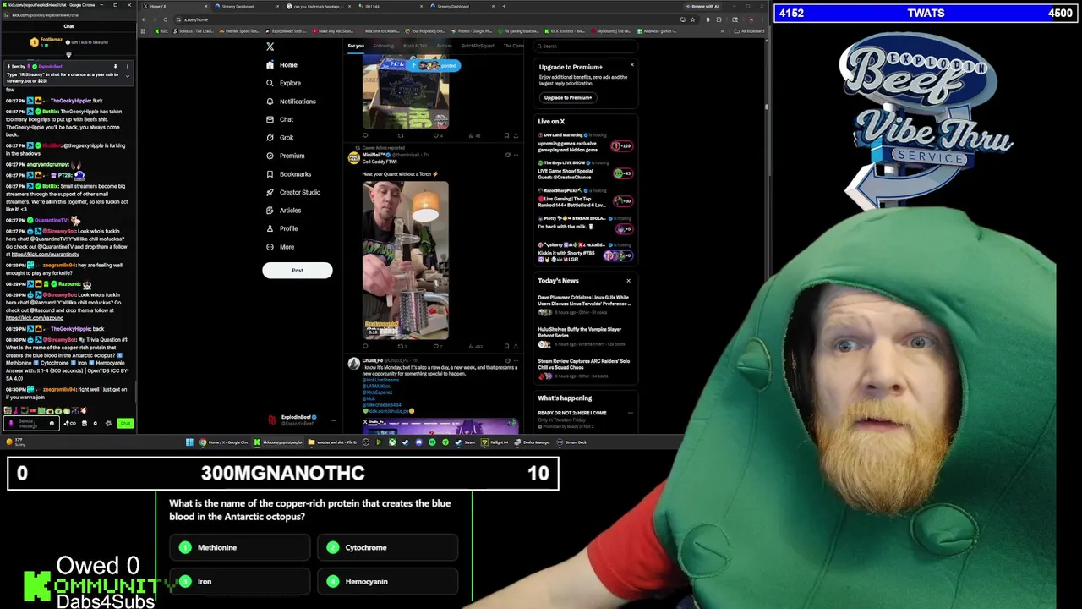Screen dimensions: 1082x609
Task: Bookmark the Coil Caddy post
Action: [506, 346]
